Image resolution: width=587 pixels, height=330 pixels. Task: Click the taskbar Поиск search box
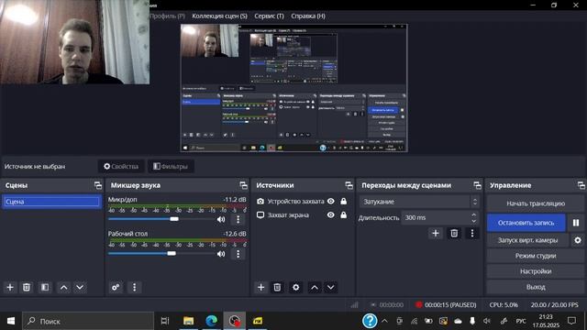coord(88,321)
